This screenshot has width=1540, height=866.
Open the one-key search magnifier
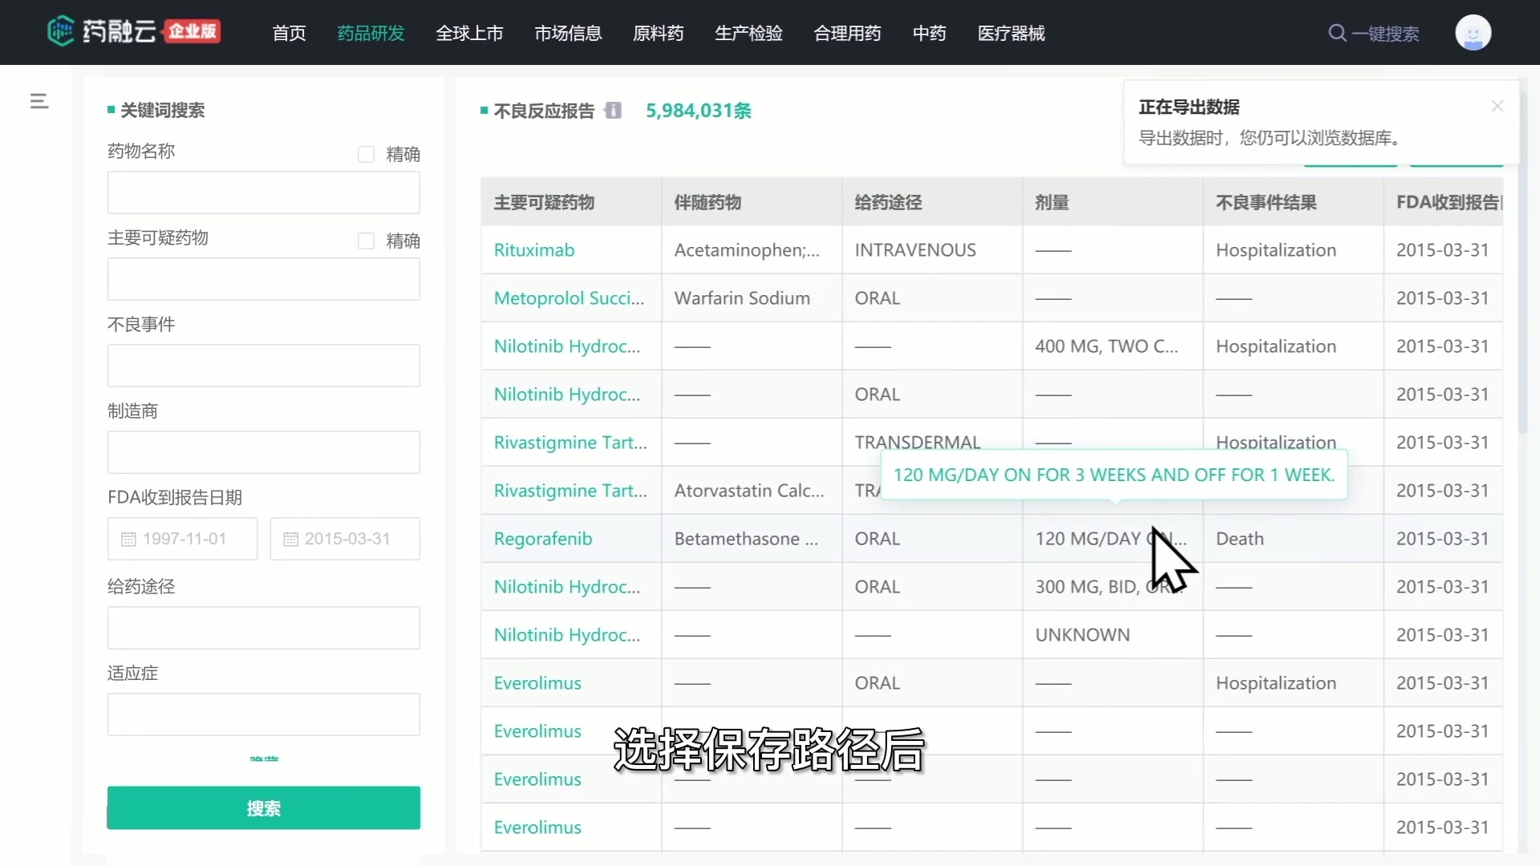(x=1337, y=33)
